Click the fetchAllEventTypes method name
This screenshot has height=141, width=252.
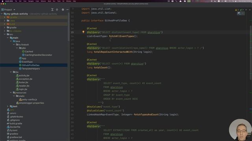point(121,36)
